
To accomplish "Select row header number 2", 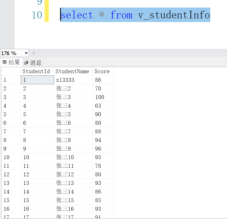I will [x=11, y=88].
